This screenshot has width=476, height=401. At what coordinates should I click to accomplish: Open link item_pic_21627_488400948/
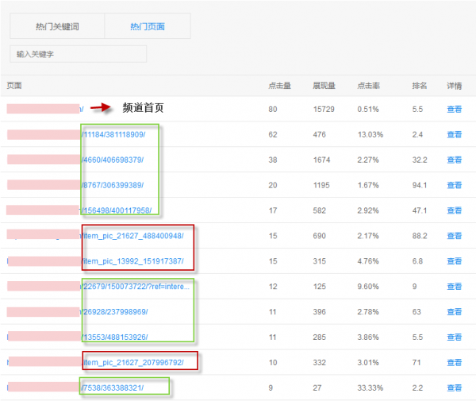tap(132, 236)
